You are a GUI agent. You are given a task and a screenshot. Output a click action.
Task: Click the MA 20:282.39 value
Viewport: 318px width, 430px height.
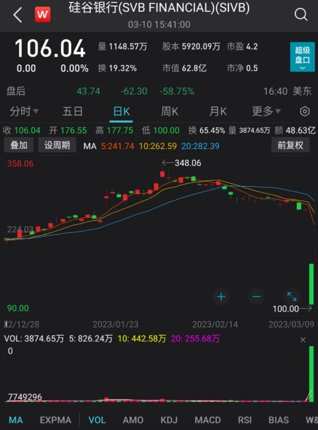(x=200, y=146)
